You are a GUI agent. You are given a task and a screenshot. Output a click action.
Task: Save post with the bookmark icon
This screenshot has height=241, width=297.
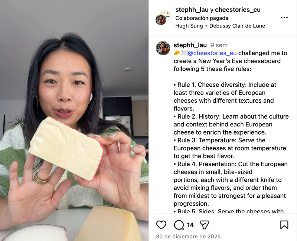coord(284,225)
